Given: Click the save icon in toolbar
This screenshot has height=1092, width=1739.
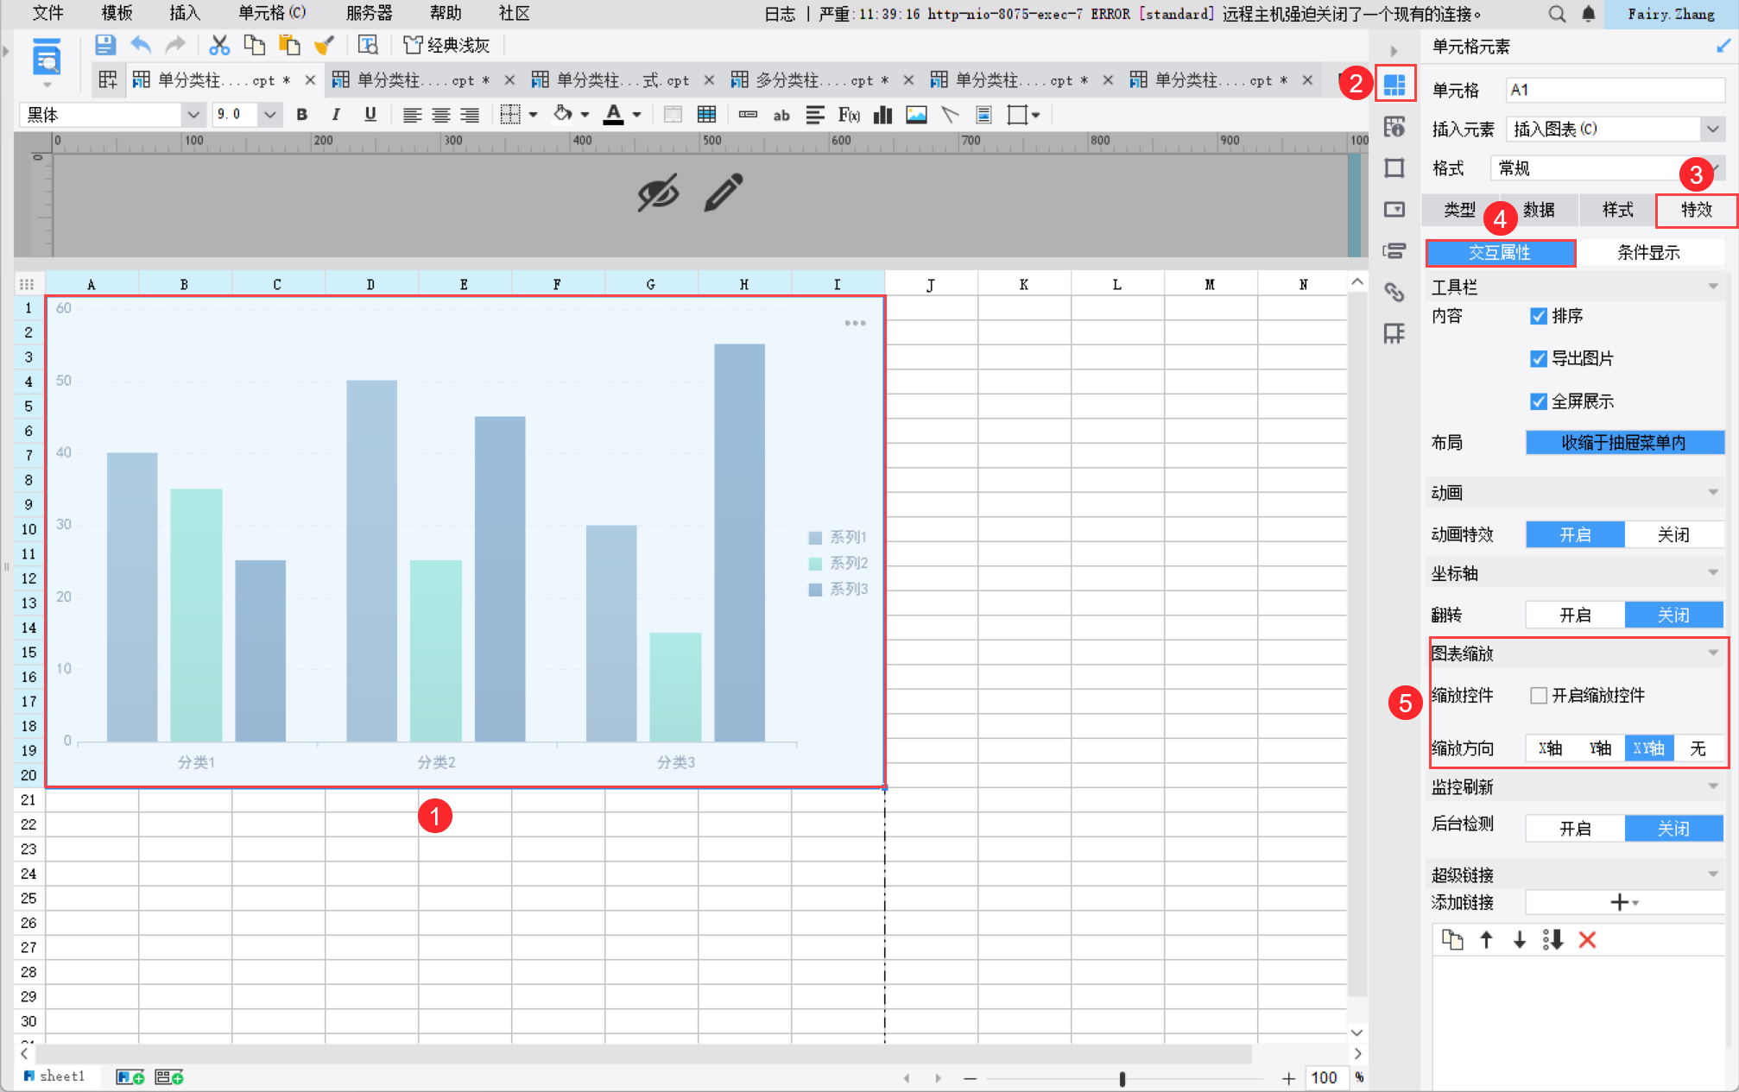Looking at the screenshot, I should pos(105,45).
